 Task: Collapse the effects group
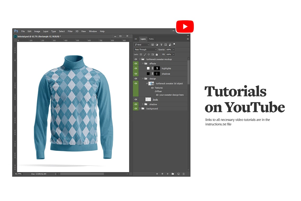point(142,63)
